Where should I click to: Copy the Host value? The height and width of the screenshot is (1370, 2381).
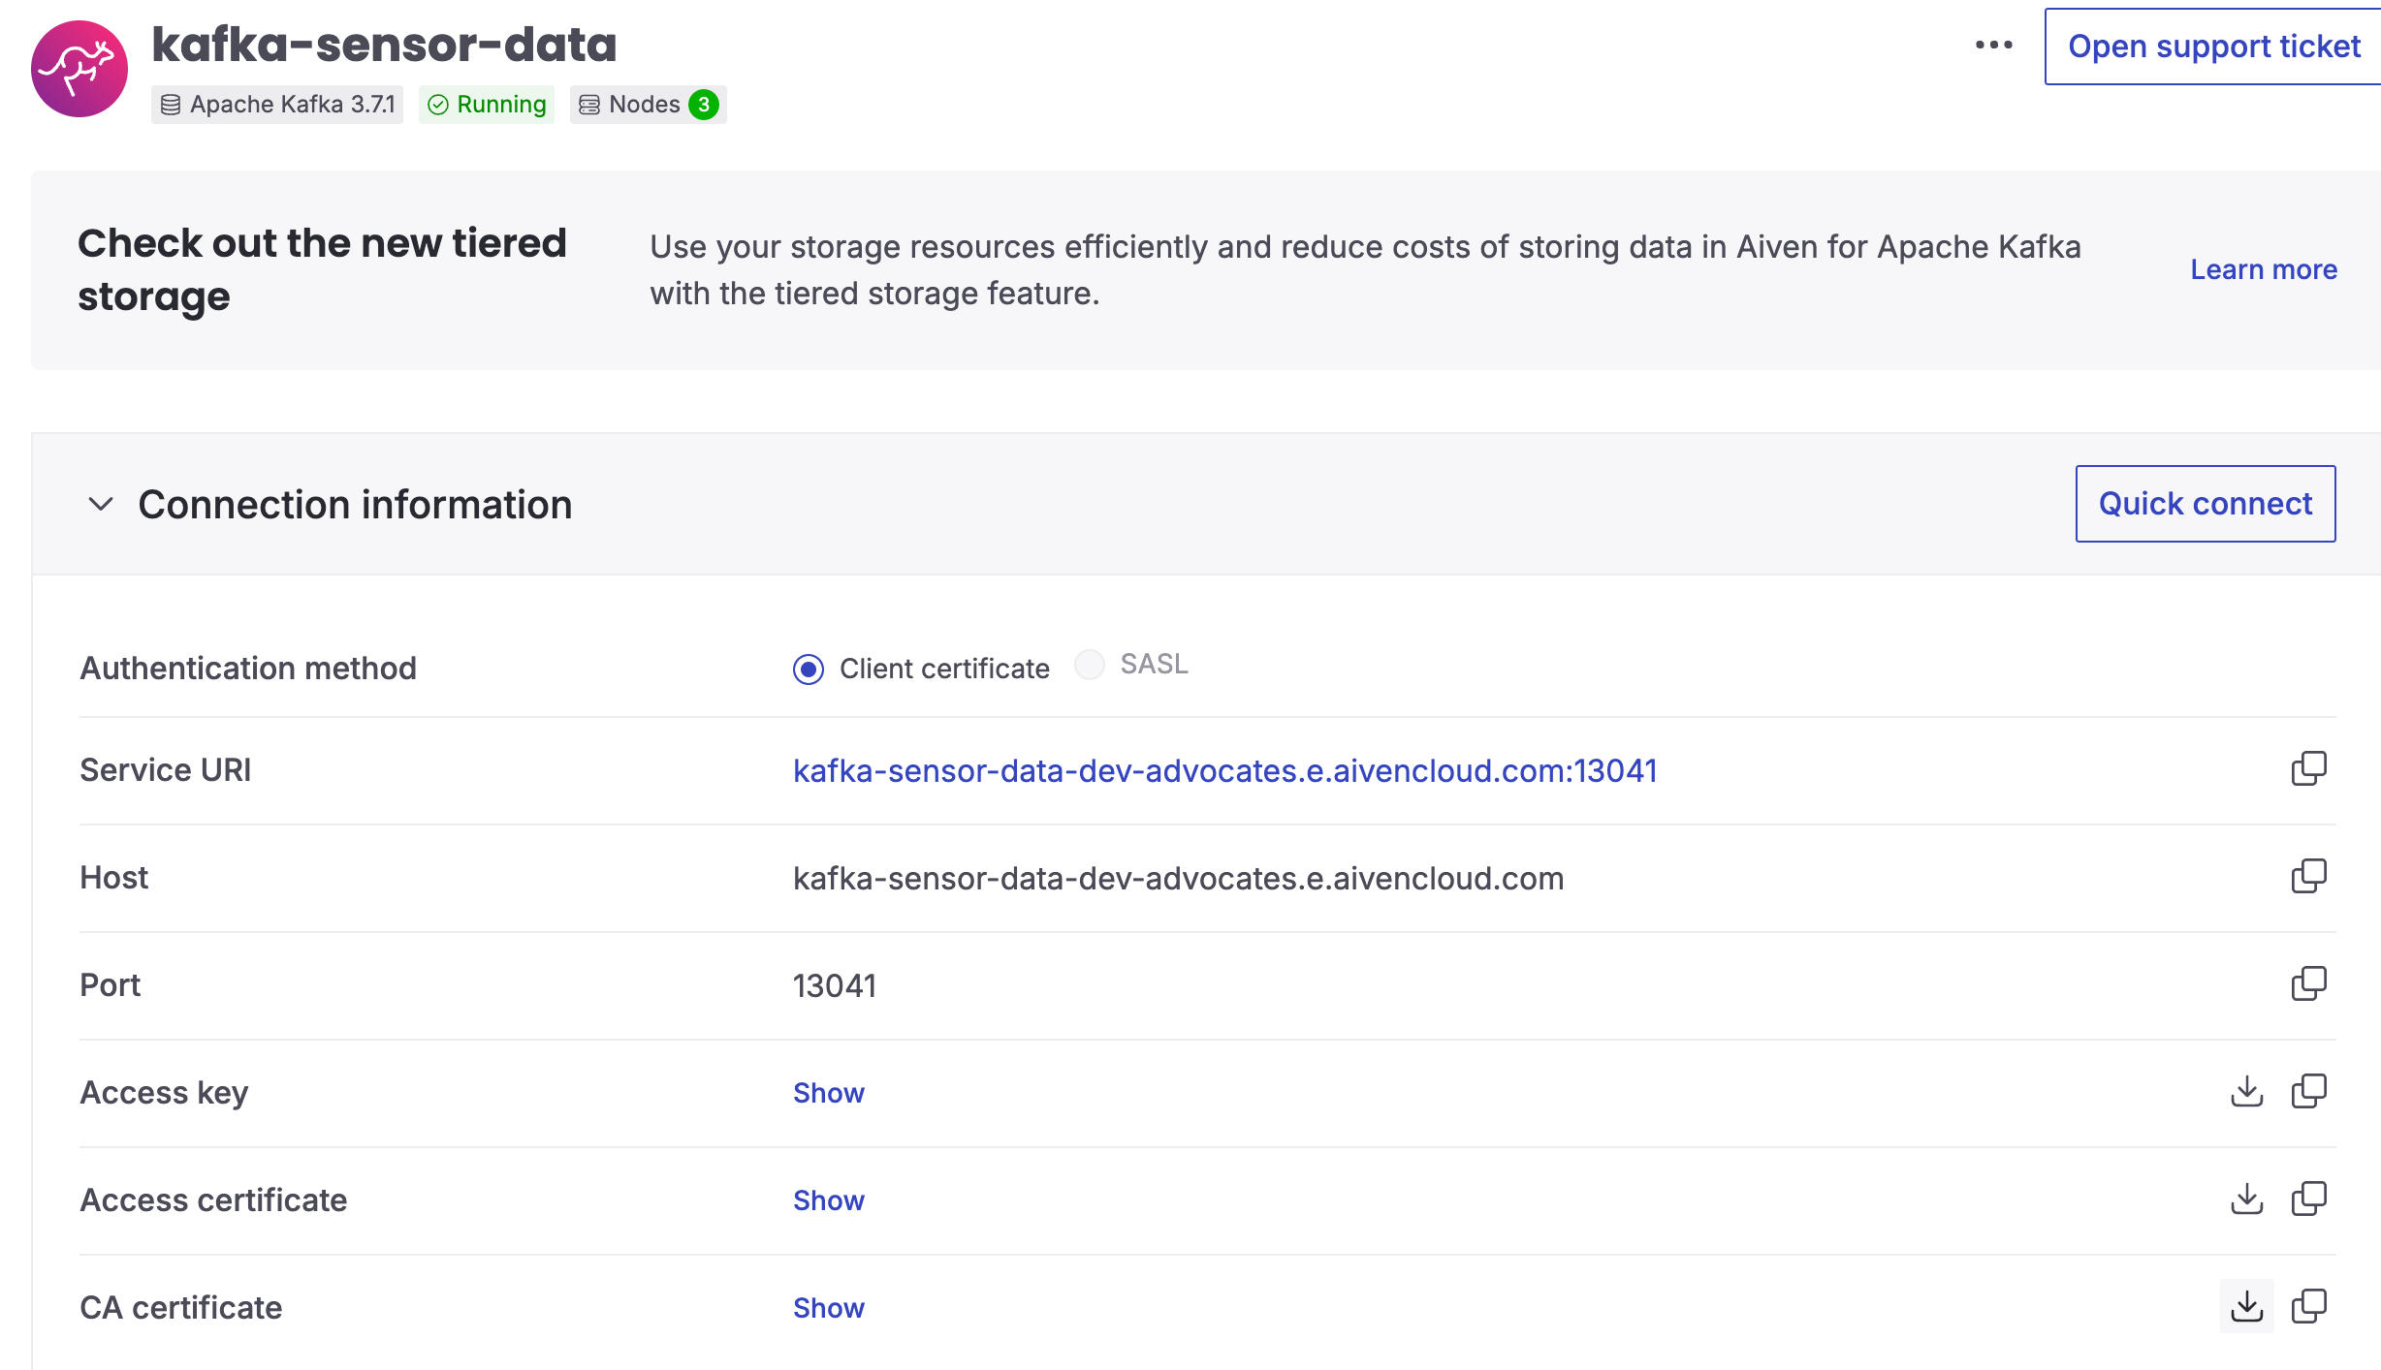pos(2308,877)
